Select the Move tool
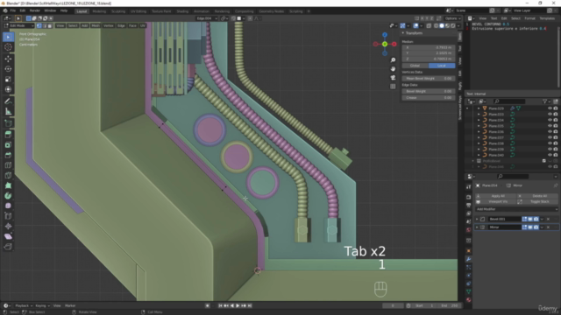 [x=8, y=59]
